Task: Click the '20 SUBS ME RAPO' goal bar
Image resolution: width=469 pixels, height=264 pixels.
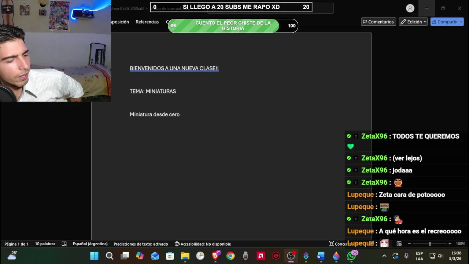Action: (231, 7)
